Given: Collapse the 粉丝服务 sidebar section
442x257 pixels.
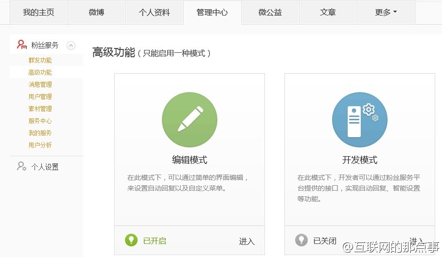Looking at the screenshot, I should pos(71,46).
